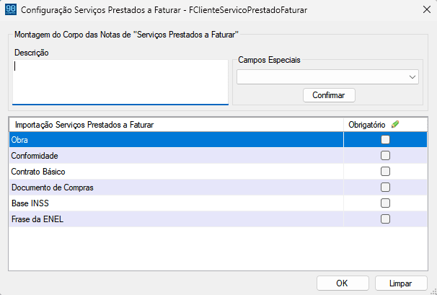Click the pencil icon beside Obrigatório
The height and width of the screenshot is (295, 437).
point(395,124)
